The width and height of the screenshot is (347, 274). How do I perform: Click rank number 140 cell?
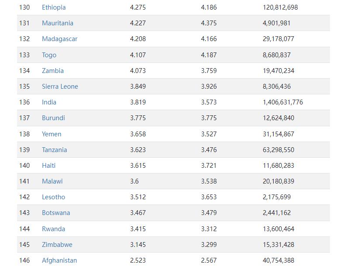24,166
